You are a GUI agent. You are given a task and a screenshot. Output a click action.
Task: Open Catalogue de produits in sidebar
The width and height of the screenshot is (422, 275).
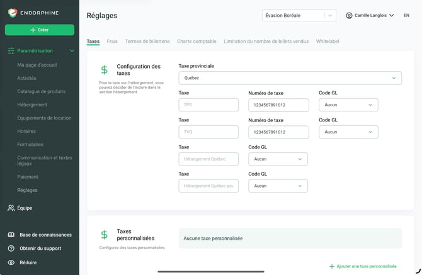(41, 91)
